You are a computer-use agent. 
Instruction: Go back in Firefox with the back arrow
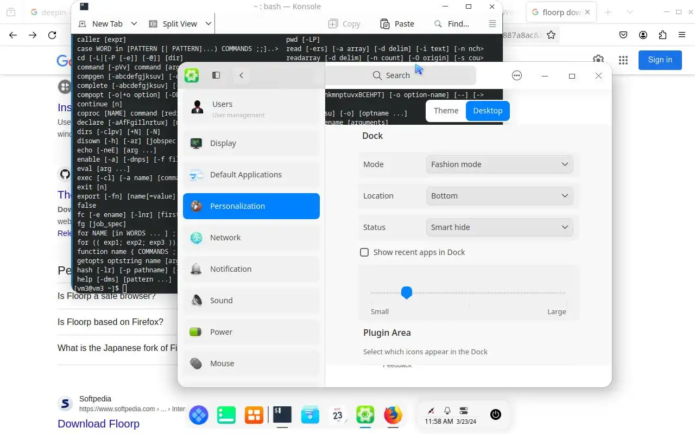pyautogui.click(x=13, y=35)
